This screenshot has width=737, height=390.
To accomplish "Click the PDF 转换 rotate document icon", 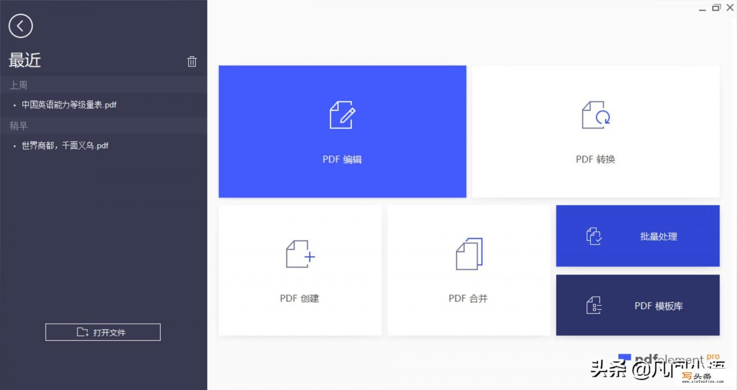I will [596, 115].
